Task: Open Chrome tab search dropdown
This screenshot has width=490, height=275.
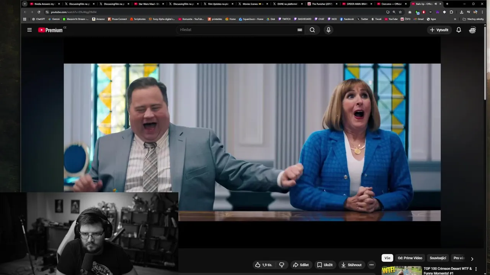Action: point(25,4)
